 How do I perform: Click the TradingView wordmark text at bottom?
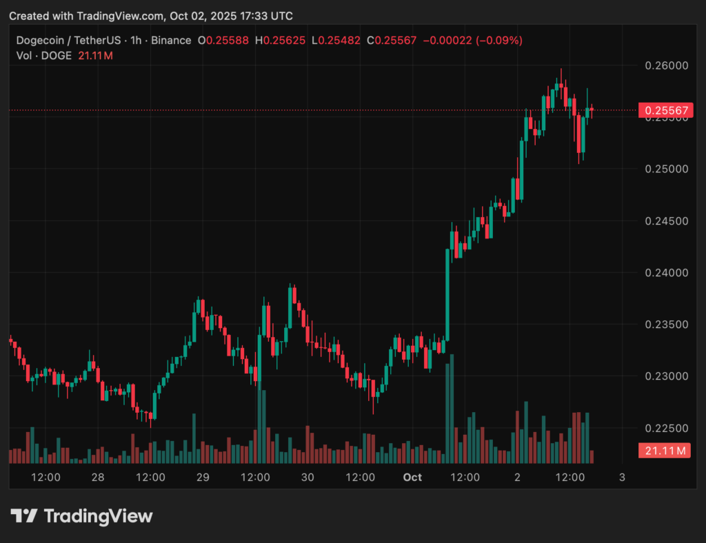point(98,516)
